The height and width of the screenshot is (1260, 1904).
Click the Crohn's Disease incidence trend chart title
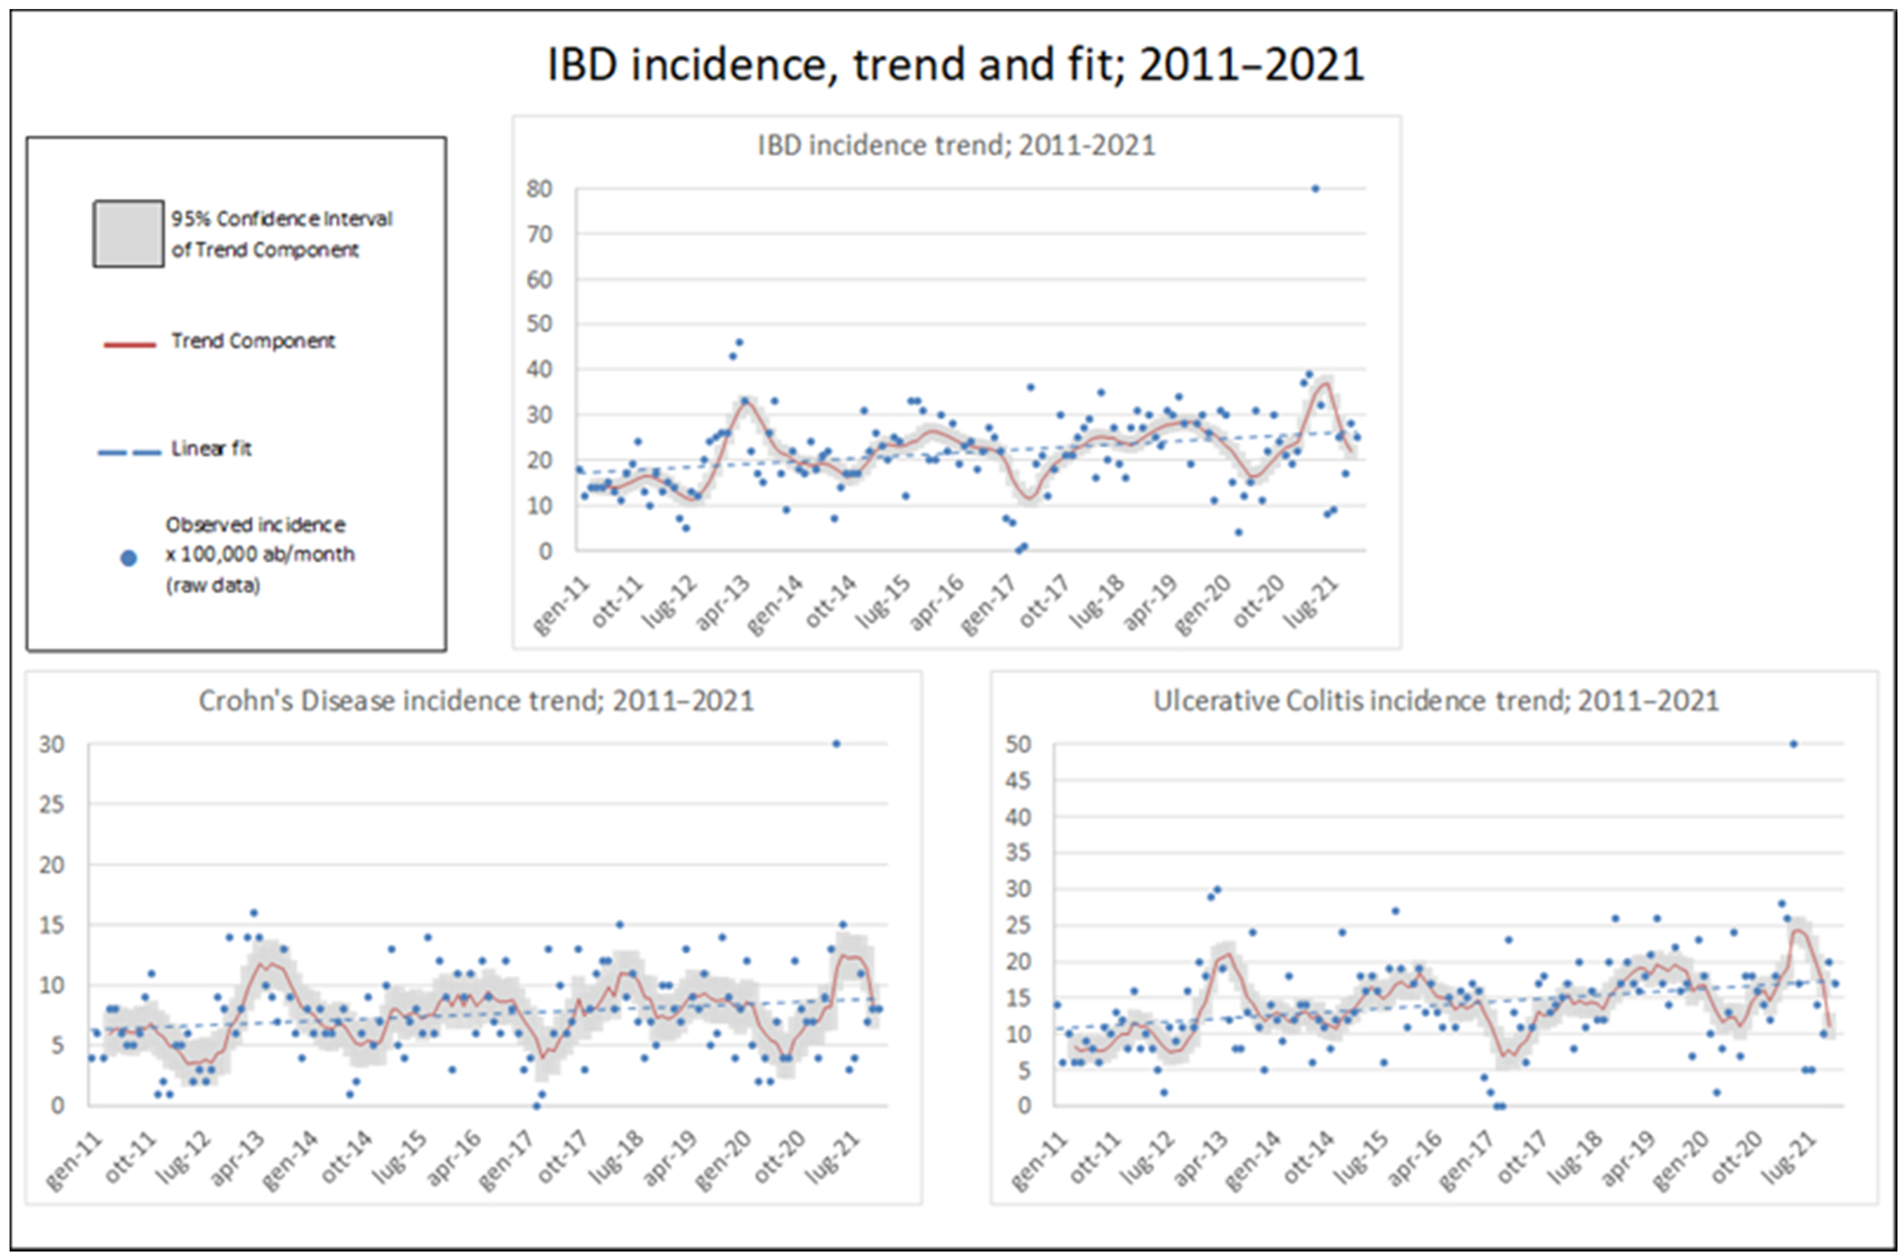(476, 701)
